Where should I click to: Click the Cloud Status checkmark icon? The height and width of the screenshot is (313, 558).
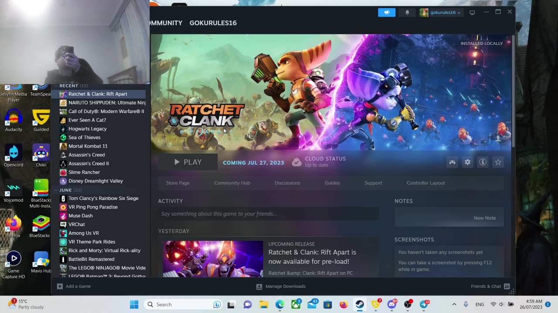click(x=296, y=162)
